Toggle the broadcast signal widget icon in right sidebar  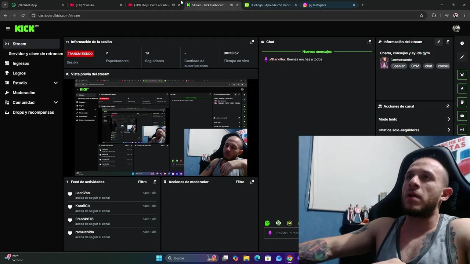tap(462, 129)
